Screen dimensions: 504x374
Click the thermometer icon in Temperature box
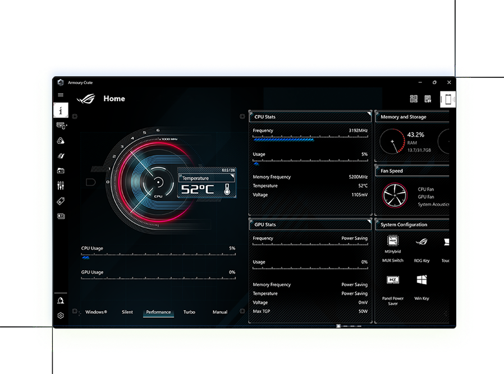click(x=227, y=190)
